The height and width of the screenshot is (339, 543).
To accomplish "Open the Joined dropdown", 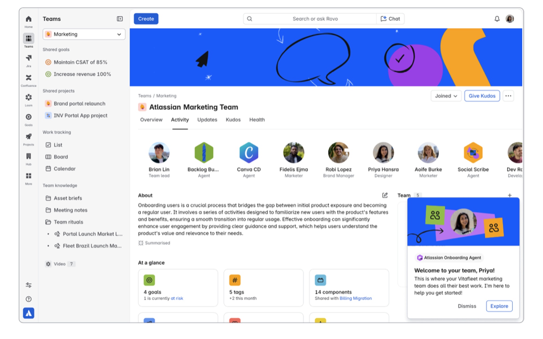I will [x=446, y=96].
